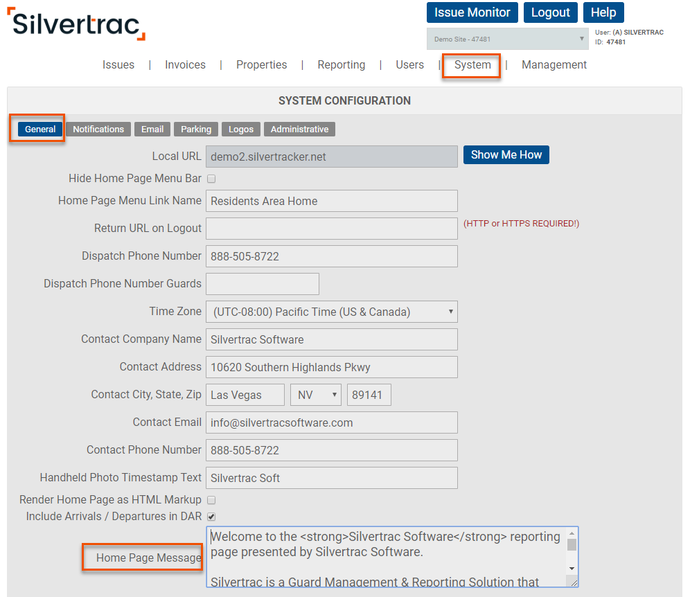Click the Handheld Photo Timestamp Text field
The image size is (690, 597).
tap(332, 478)
